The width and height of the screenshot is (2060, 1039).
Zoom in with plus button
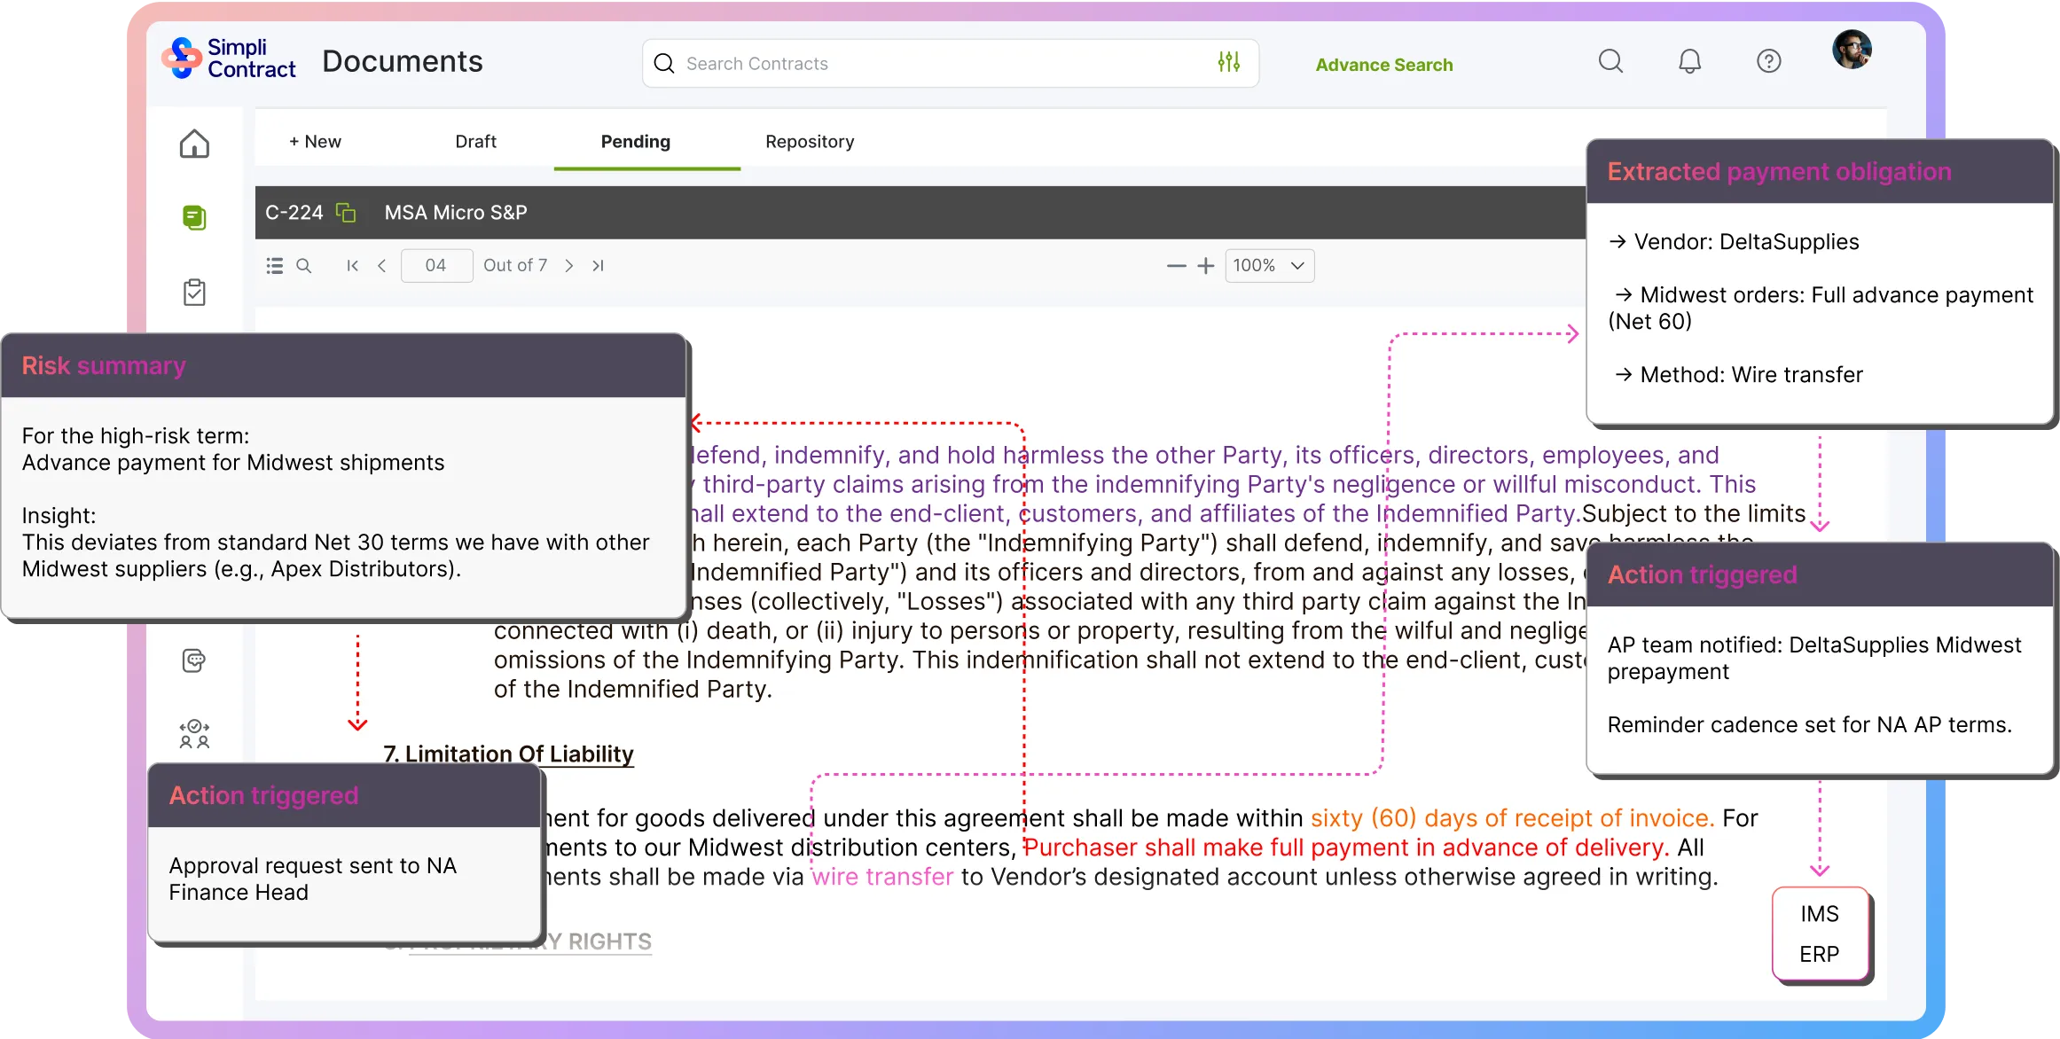click(1205, 265)
